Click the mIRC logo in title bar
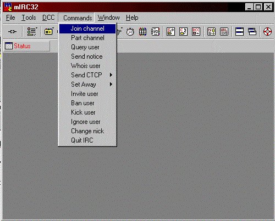The height and width of the screenshot is (221, 275). tap(8, 7)
